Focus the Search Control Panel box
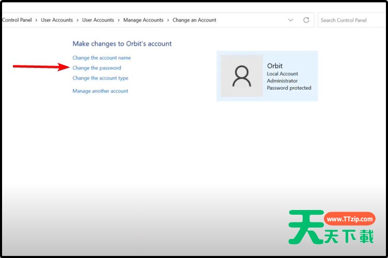 click(352, 20)
